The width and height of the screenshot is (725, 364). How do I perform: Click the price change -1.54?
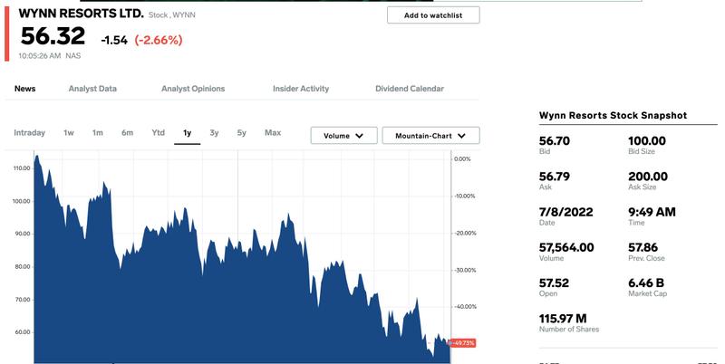point(114,40)
